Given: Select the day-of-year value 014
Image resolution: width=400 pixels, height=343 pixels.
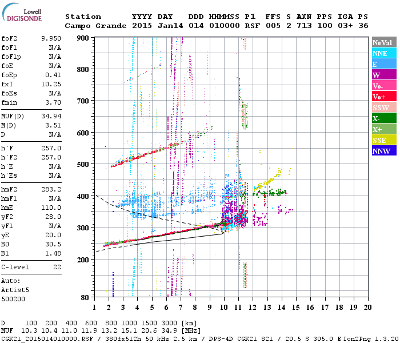Looking at the screenshot, I should click(x=196, y=26).
